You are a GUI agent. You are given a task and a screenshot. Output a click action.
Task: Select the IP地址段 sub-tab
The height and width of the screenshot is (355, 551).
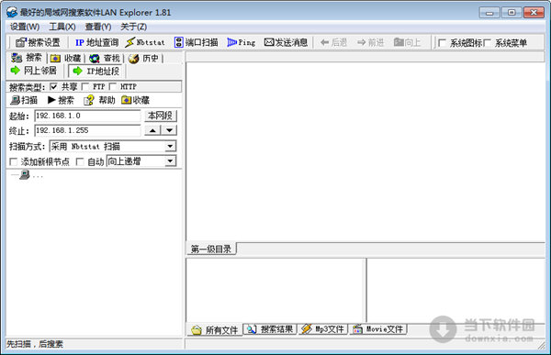point(96,71)
